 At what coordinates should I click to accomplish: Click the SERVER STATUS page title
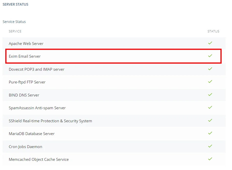15,4
